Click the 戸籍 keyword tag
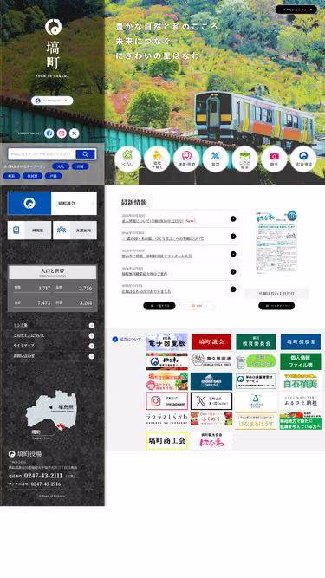325x578 pixels. 54,176
